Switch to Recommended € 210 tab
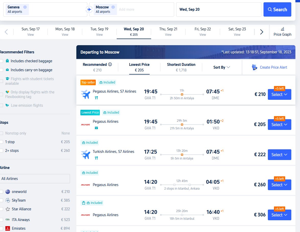The width and height of the screenshot is (300, 232). [97, 67]
